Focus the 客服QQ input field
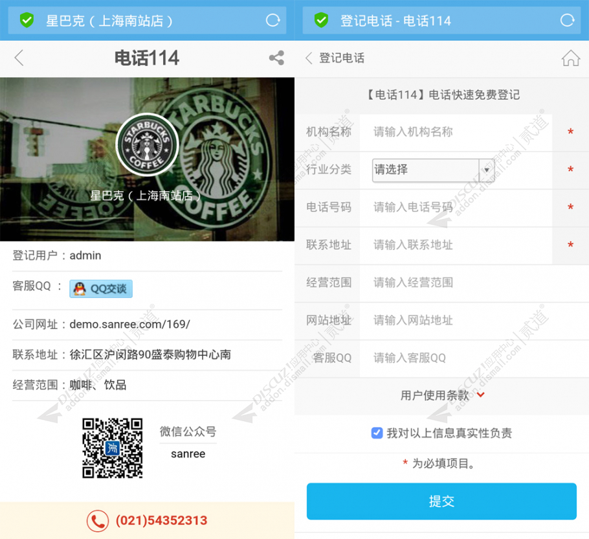The width and height of the screenshot is (589, 539). (474, 358)
